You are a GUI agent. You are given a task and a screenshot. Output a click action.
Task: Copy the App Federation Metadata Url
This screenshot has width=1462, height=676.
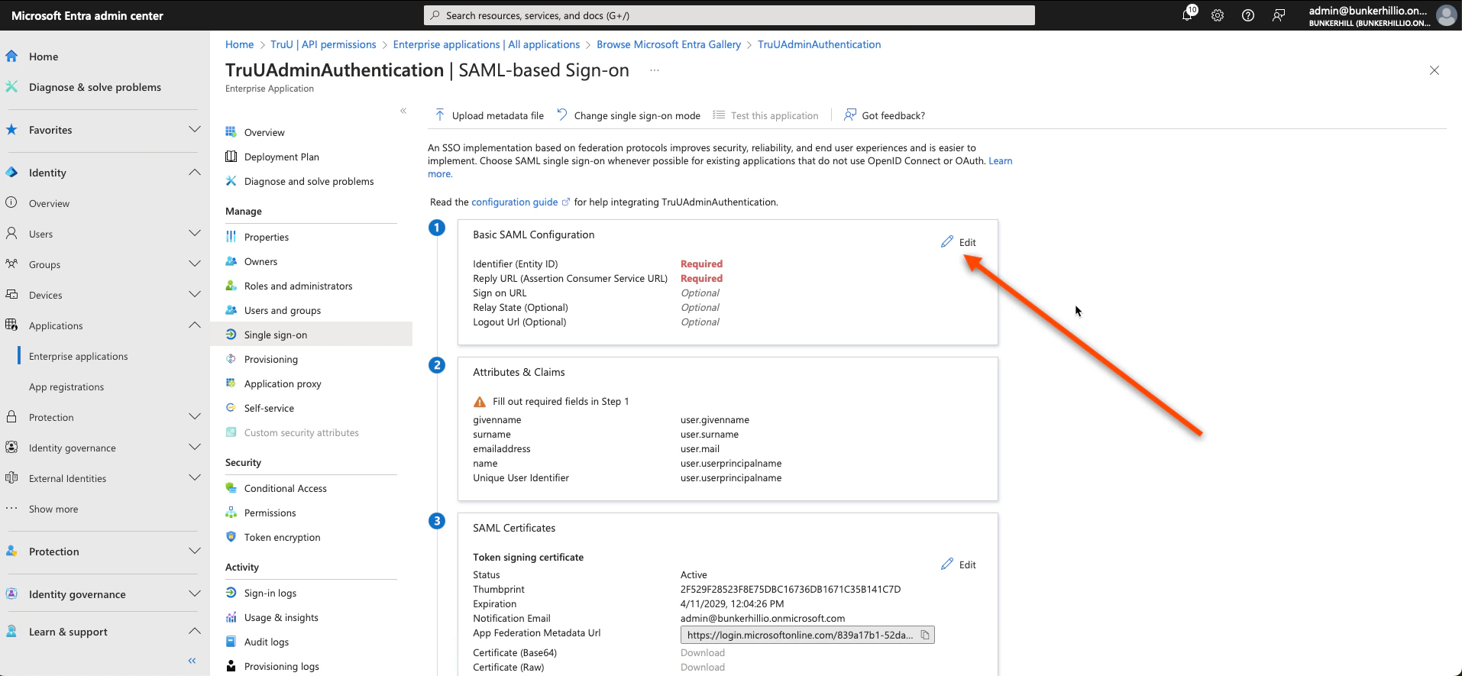925,635
